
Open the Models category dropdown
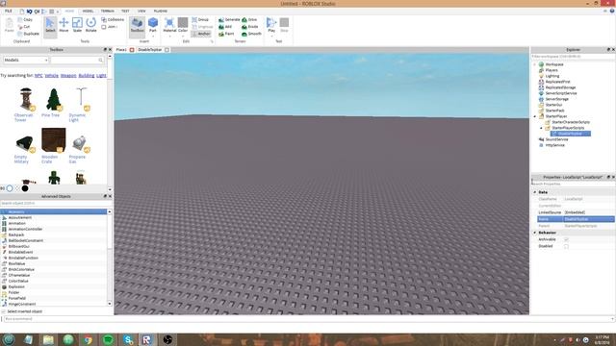click(x=26, y=60)
